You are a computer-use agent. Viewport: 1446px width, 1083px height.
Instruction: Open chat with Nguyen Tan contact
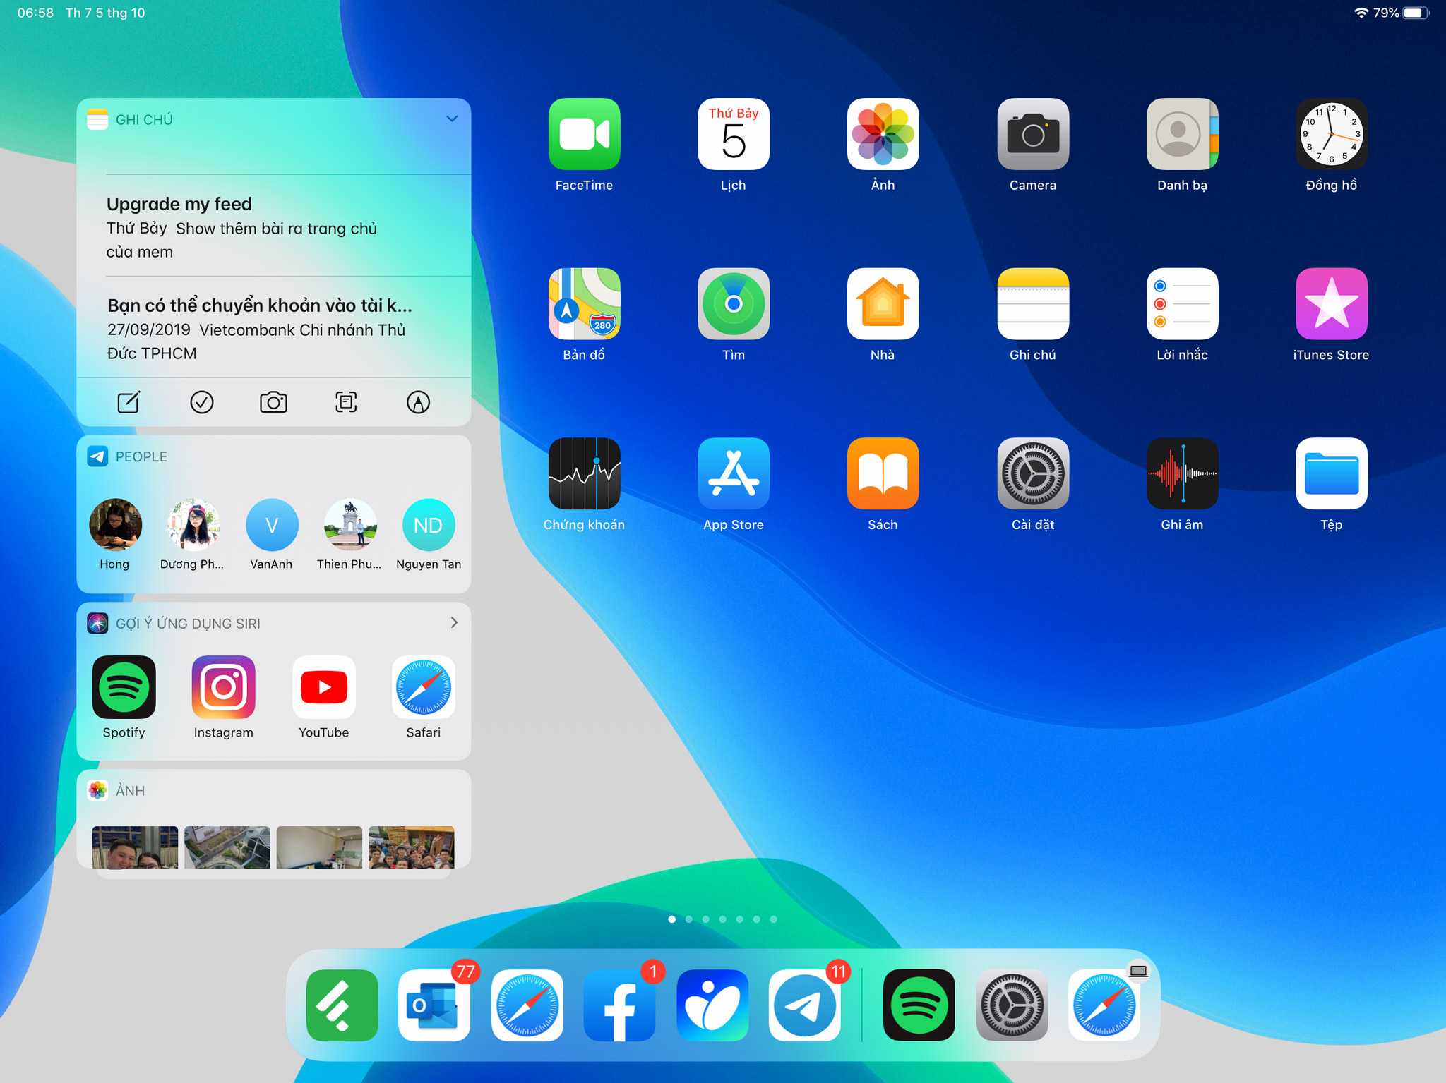click(x=429, y=534)
